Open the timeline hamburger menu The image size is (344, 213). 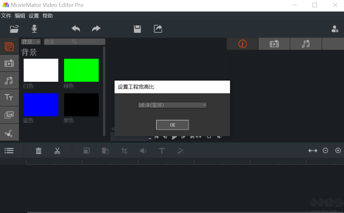(x=9, y=151)
